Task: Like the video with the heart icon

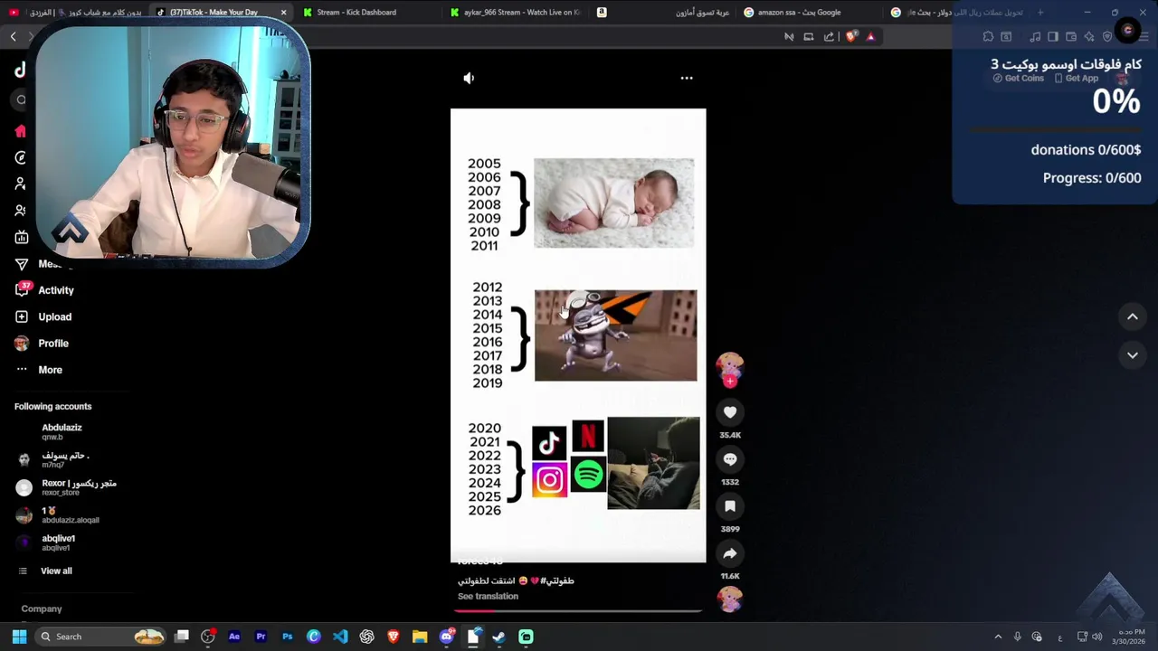Action: [730, 412]
